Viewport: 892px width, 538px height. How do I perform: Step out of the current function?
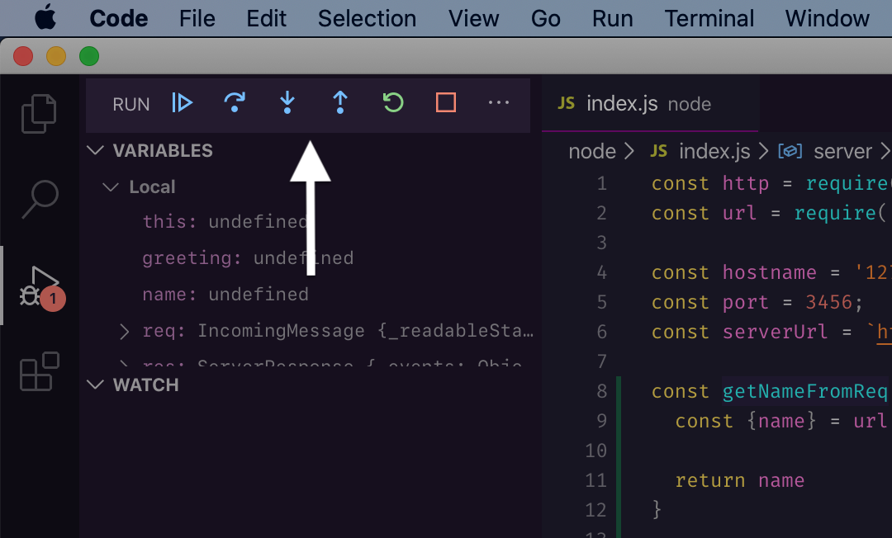339,102
